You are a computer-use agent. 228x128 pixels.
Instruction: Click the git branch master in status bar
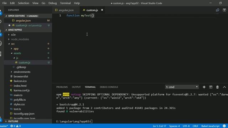pyautogui.click(x=4, y=126)
